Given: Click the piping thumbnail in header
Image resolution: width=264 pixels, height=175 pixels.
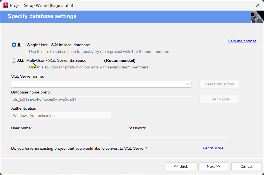Looking at the screenshot, I should pyautogui.click(x=257, y=17).
